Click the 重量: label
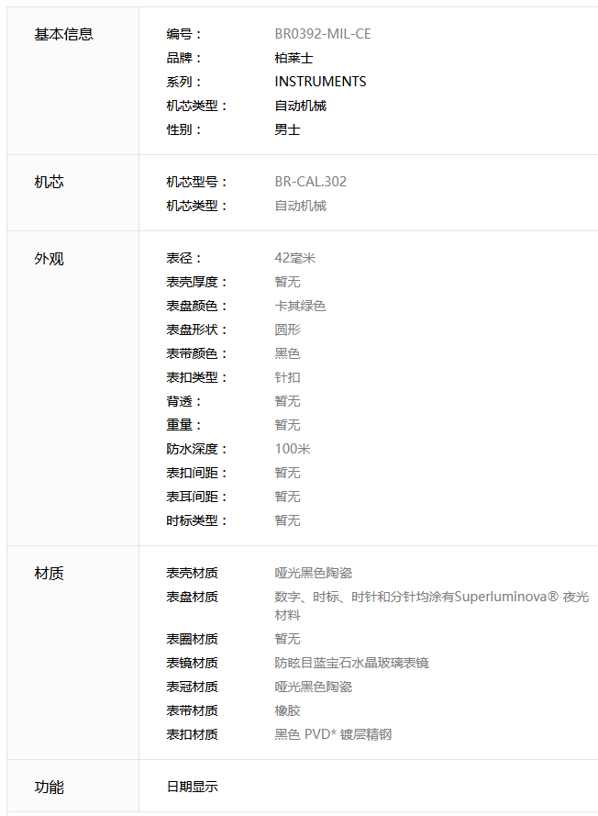Screen dimensions: 598x816 pos(184,425)
